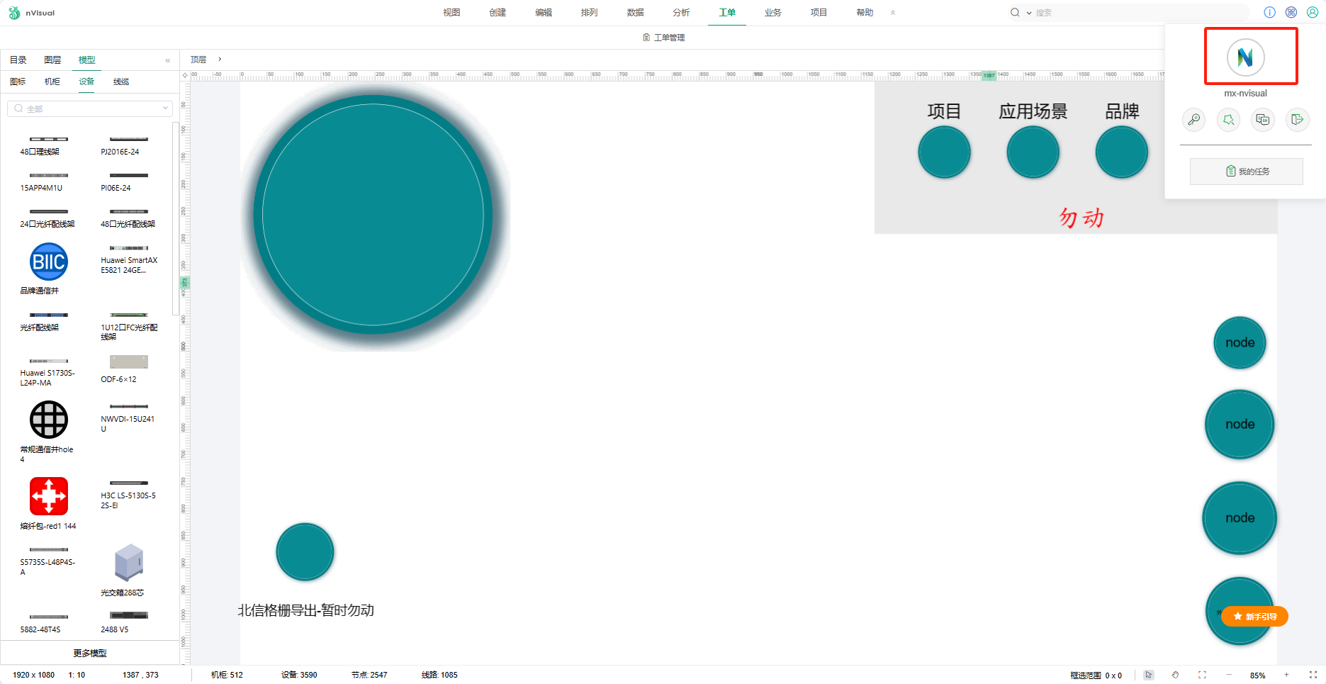Open the apps grid icon in header

[x=1291, y=12]
